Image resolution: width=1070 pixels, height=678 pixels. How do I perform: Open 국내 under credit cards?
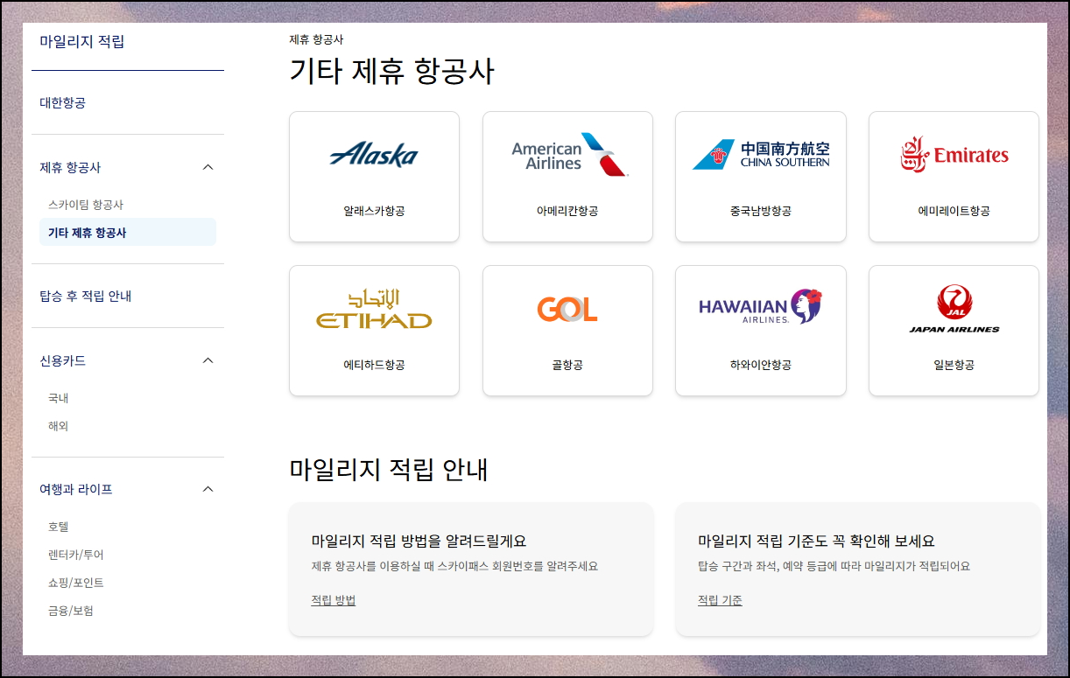(x=59, y=398)
